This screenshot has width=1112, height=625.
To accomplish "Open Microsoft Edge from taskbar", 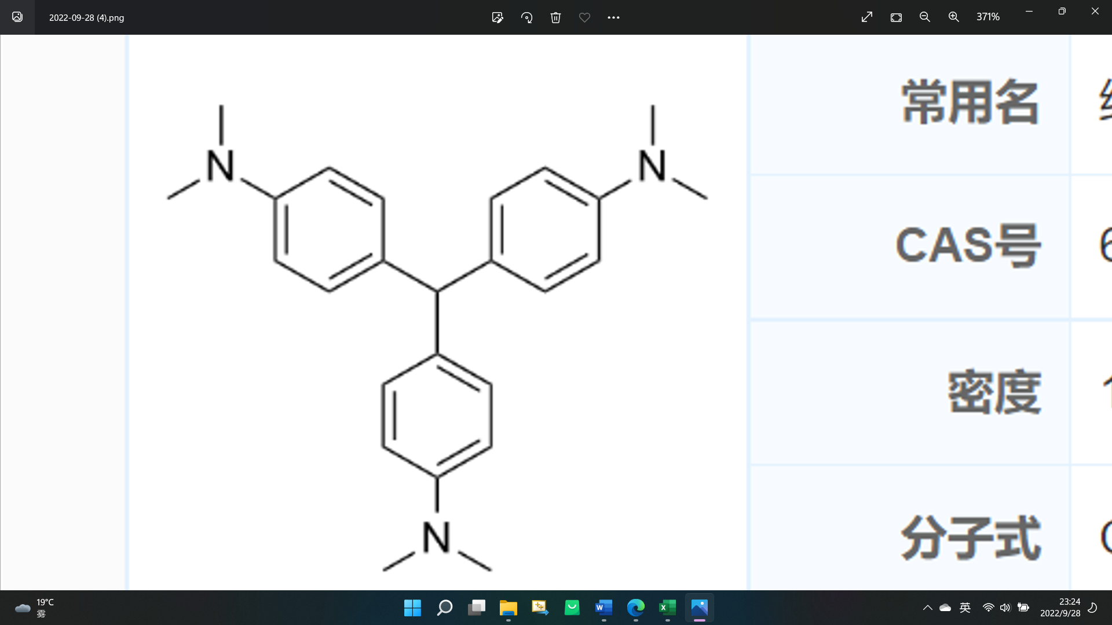I will click(x=635, y=608).
